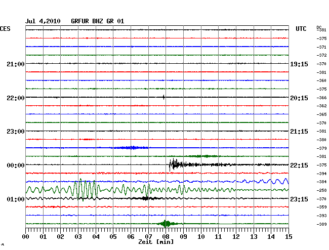Click the black burst on the 01:00 trace near minute 07

pyautogui.click(x=146, y=198)
